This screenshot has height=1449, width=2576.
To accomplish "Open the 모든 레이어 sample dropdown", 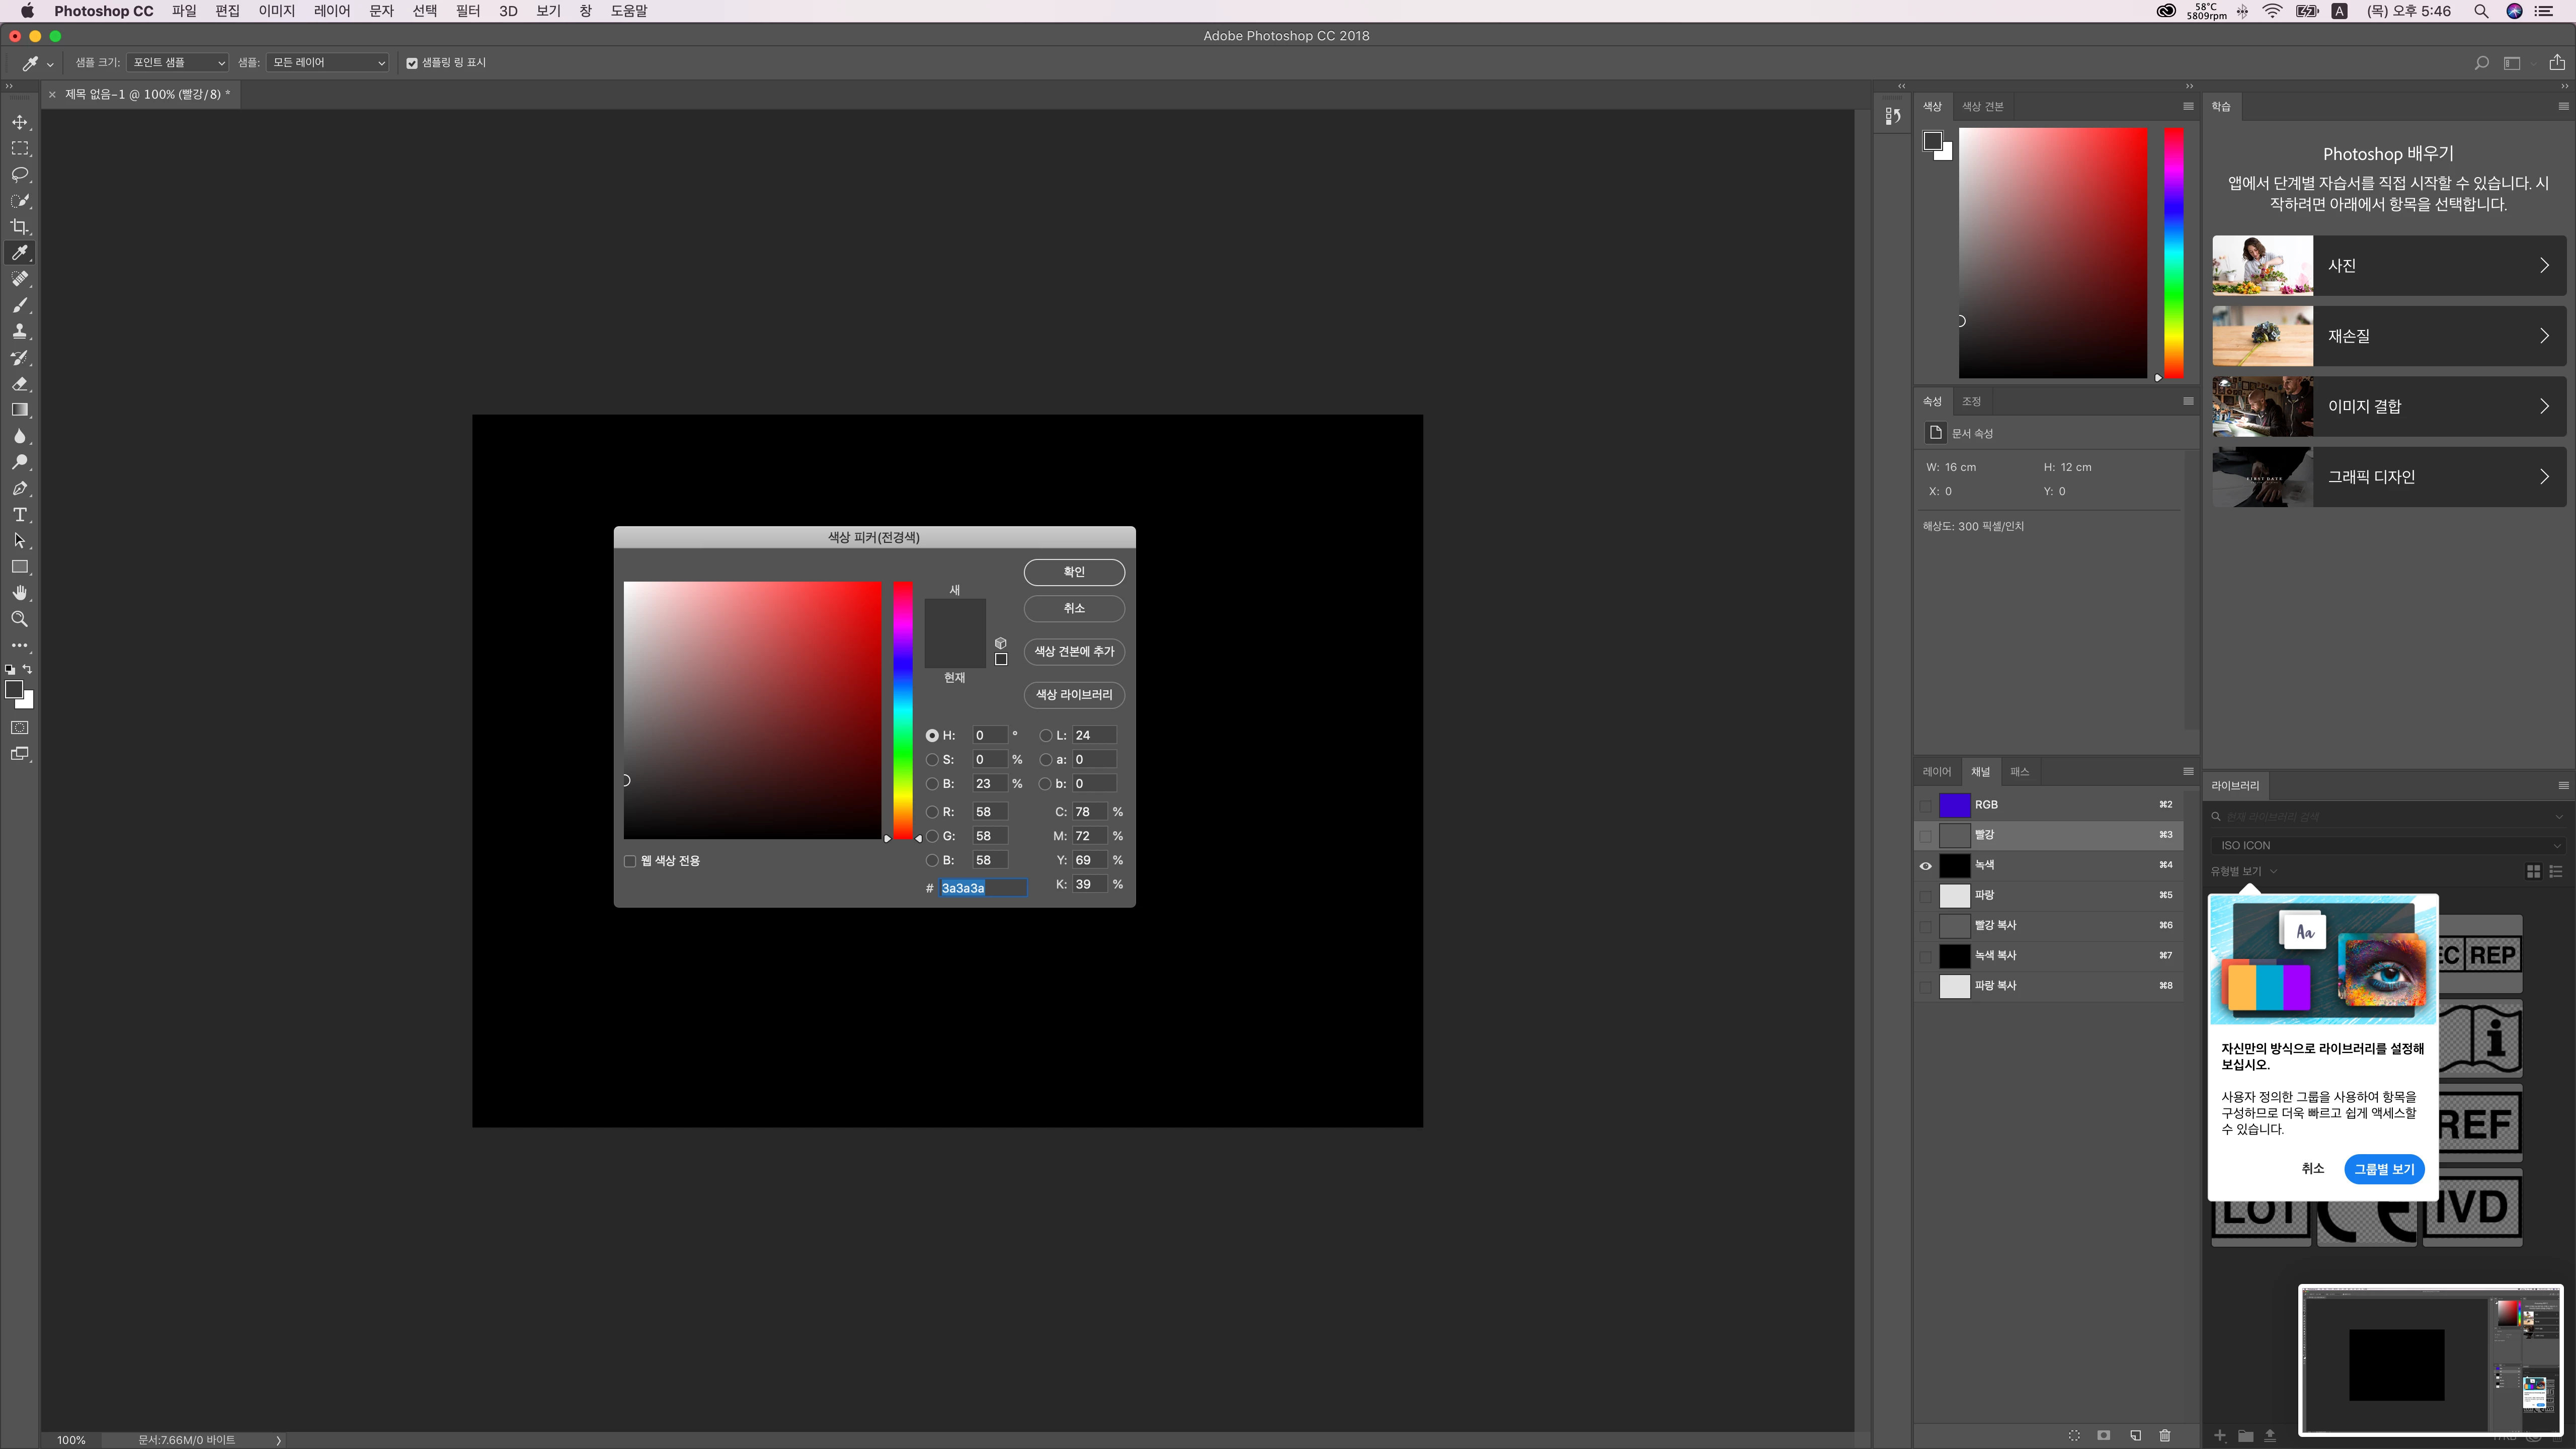I will 328,63.
